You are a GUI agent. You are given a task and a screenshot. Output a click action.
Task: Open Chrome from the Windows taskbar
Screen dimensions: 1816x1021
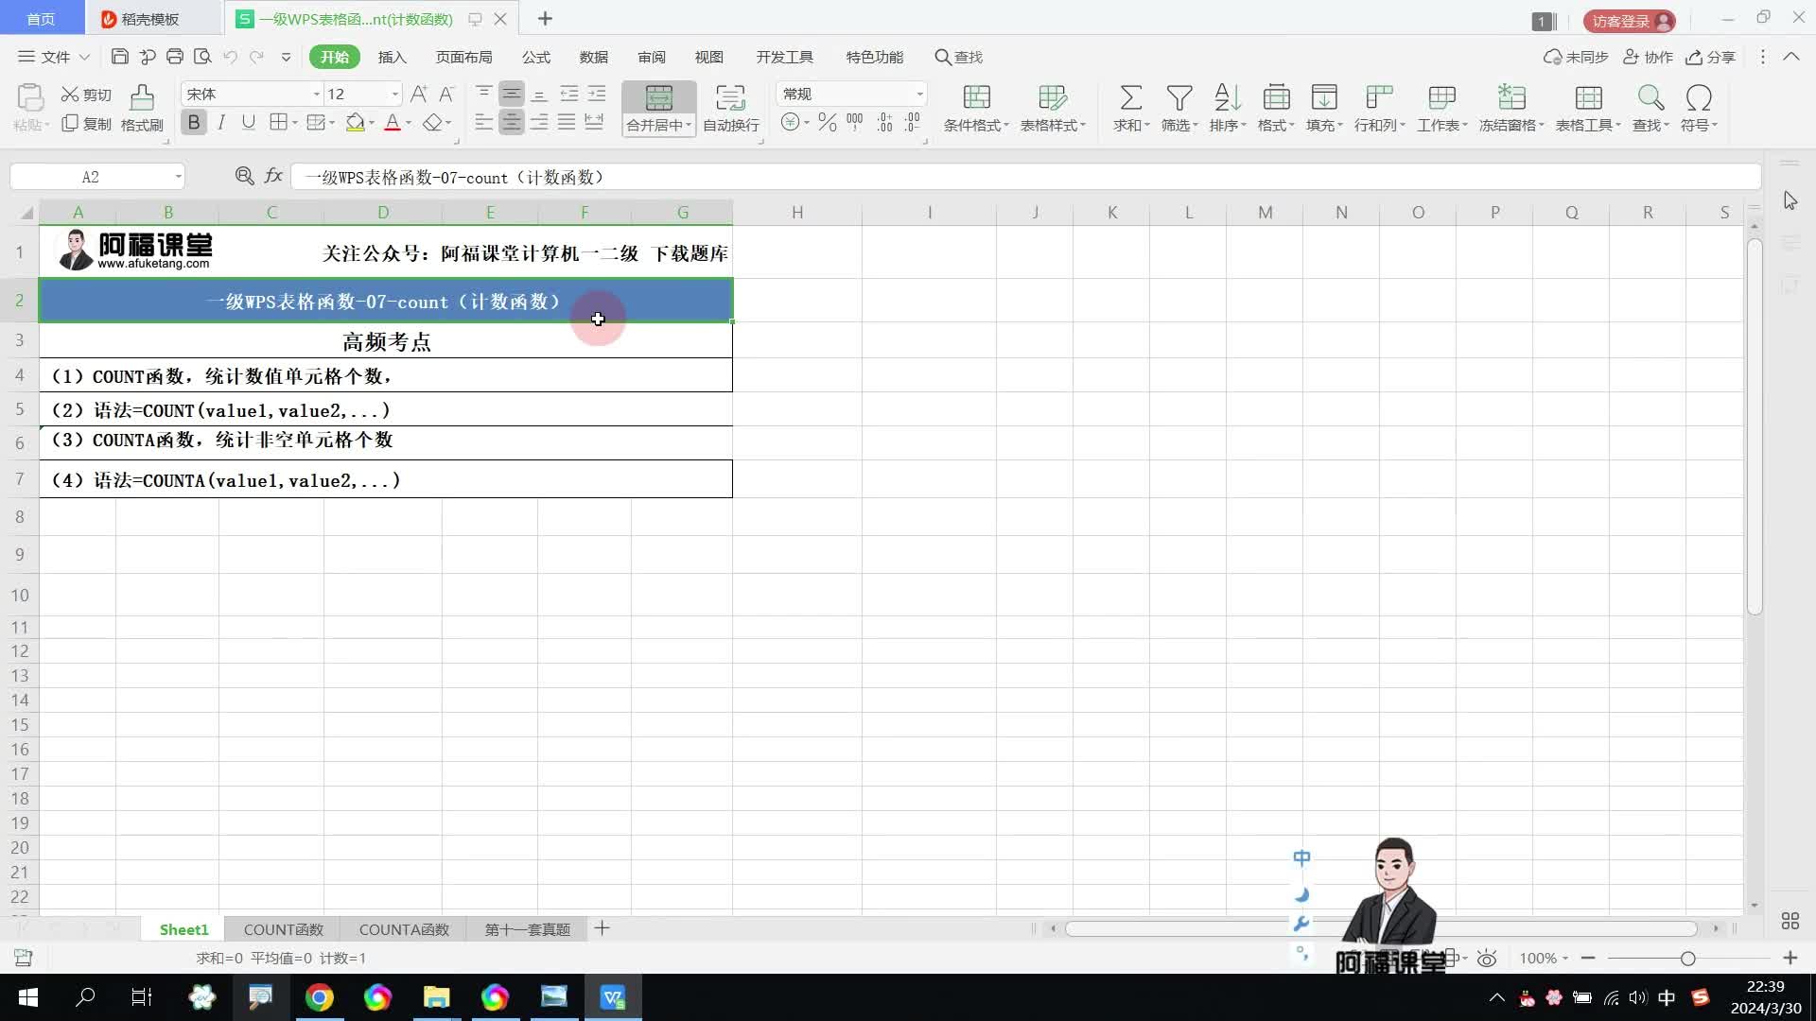(320, 997)
